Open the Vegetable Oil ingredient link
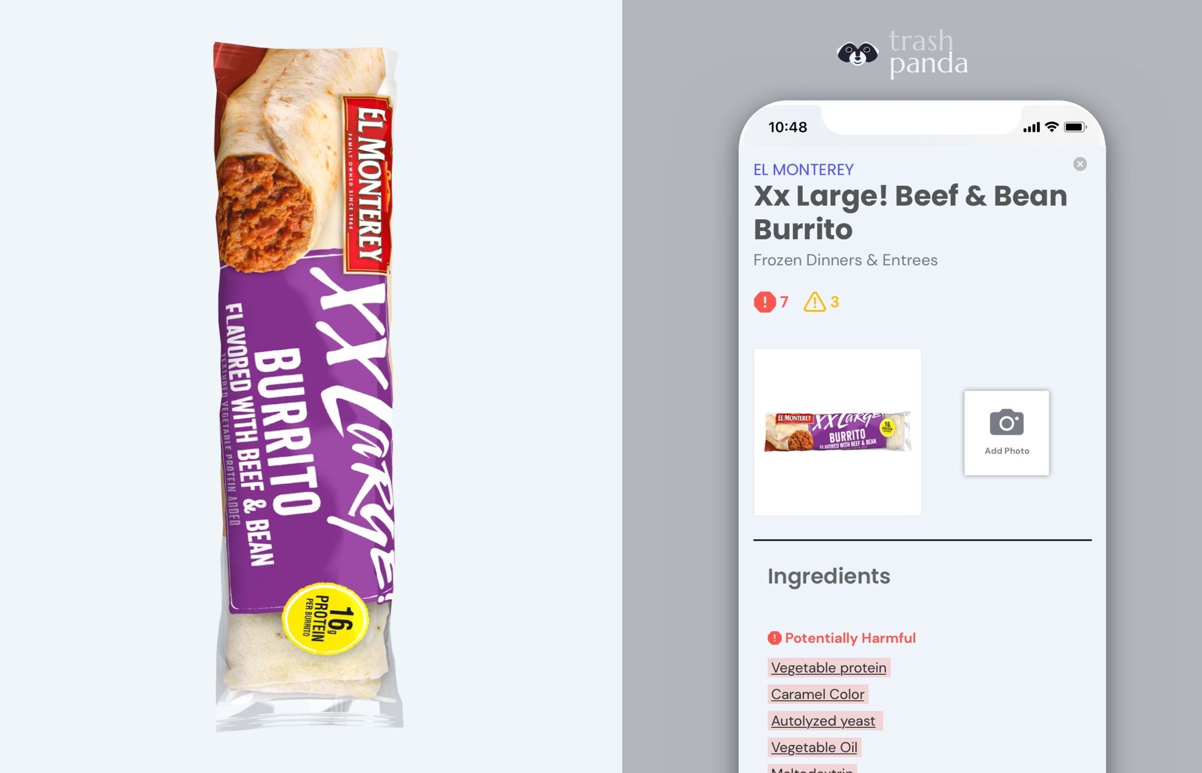Viewport: 1202px width, 773px height. coord(814,747)
